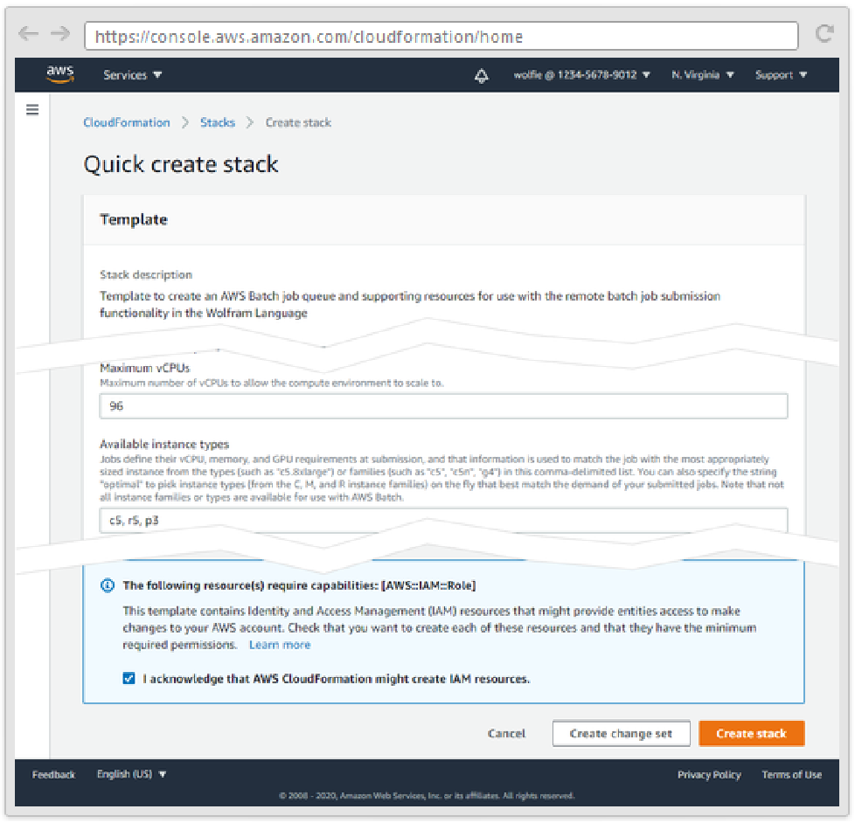Click the Create change set button
The width and height of the screenshot is (855, 823).
pos(621,734)
